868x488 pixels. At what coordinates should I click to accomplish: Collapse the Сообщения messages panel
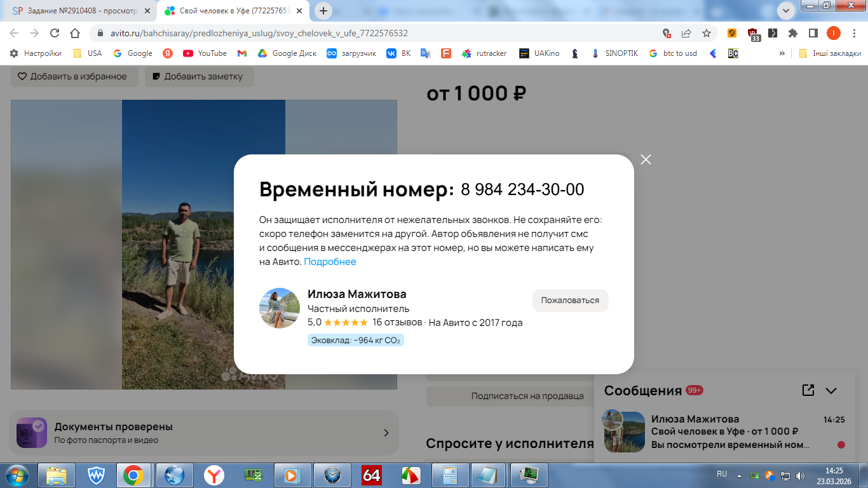point(831,391)
